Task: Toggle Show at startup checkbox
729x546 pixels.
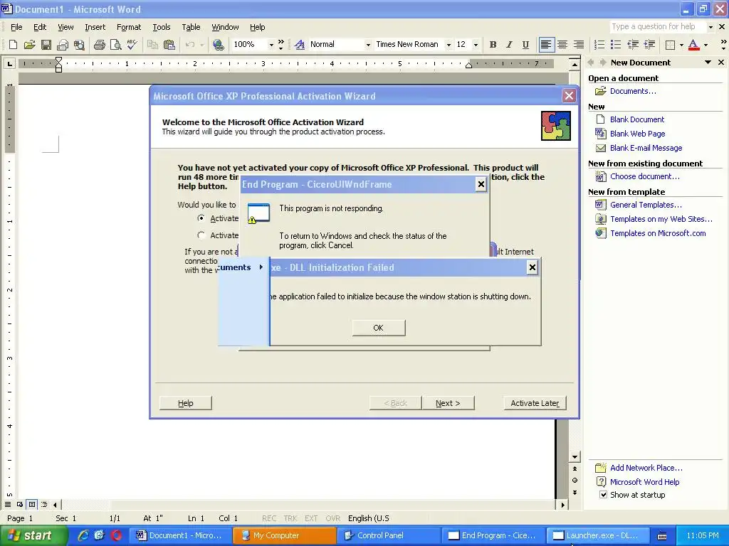Action: 603,495
